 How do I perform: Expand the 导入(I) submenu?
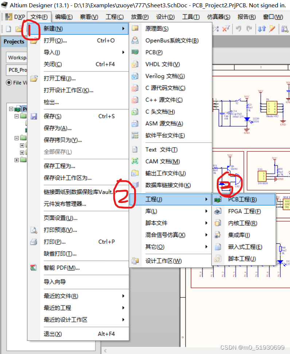pyautogui.click(x=78, y=53)
